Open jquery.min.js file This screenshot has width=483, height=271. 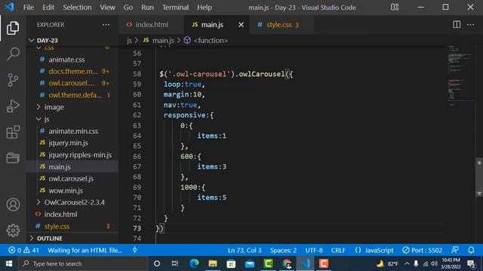click(x=68, y=143)
